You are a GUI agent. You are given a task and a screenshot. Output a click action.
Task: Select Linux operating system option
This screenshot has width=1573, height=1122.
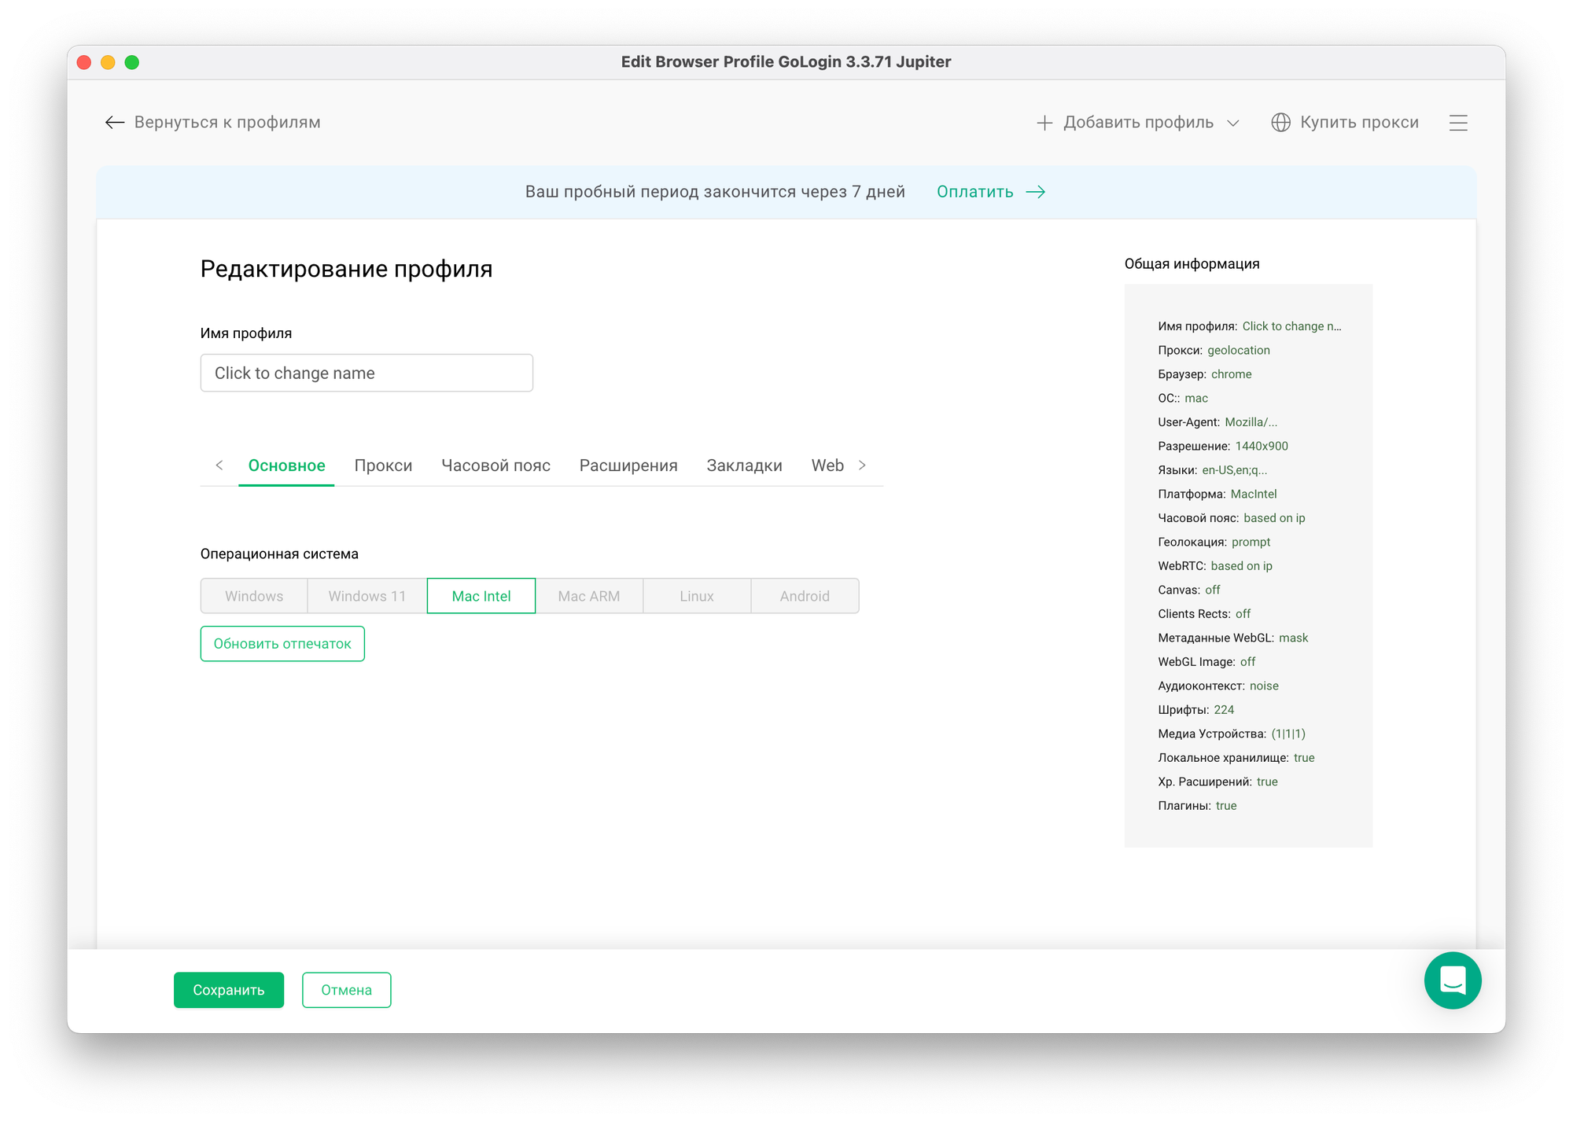pyautogui.click(x=697, y=596)
